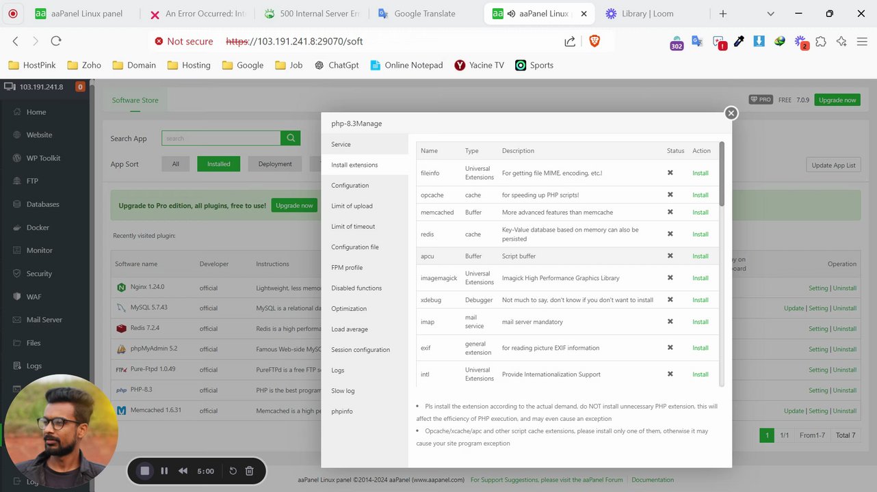Click Home icon in sidebar

[17, 112]
